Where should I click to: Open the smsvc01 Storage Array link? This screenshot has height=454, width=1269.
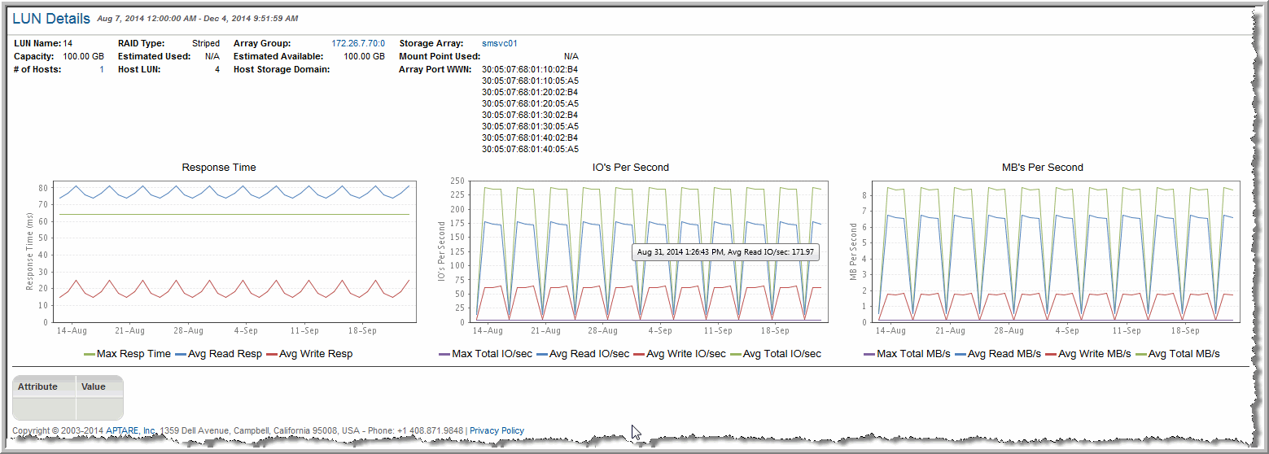(499, 43)
